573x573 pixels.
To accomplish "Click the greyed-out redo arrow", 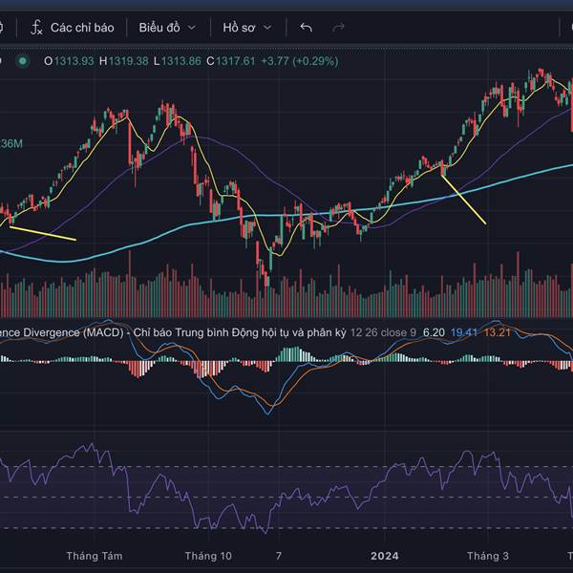I will pyautogui.click(x=338, y=28).
